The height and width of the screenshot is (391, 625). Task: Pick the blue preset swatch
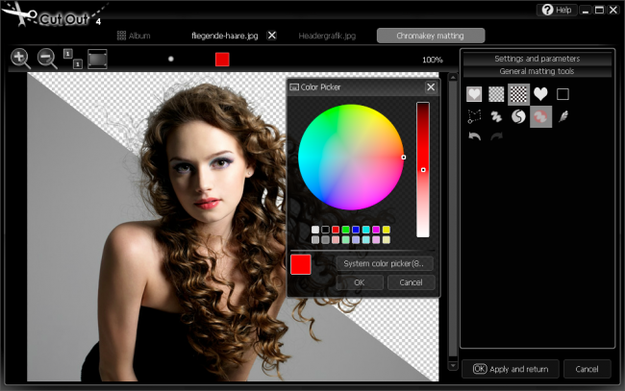tap(356, 230)
